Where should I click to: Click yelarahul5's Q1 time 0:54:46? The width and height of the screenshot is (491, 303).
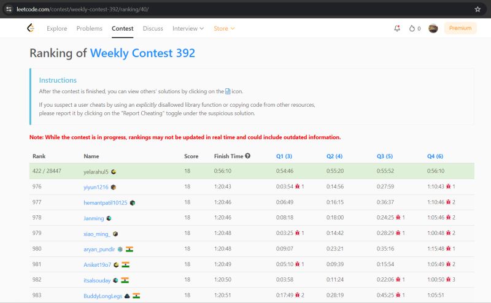285,171
